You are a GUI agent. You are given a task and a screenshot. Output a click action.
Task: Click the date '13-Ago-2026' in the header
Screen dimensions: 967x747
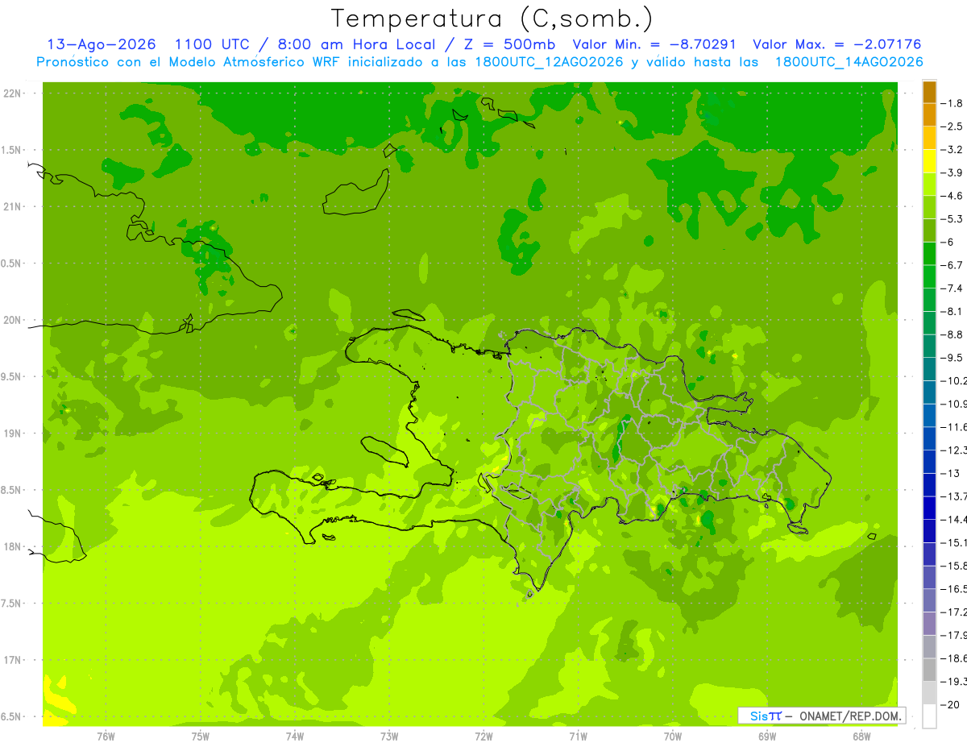102,44
